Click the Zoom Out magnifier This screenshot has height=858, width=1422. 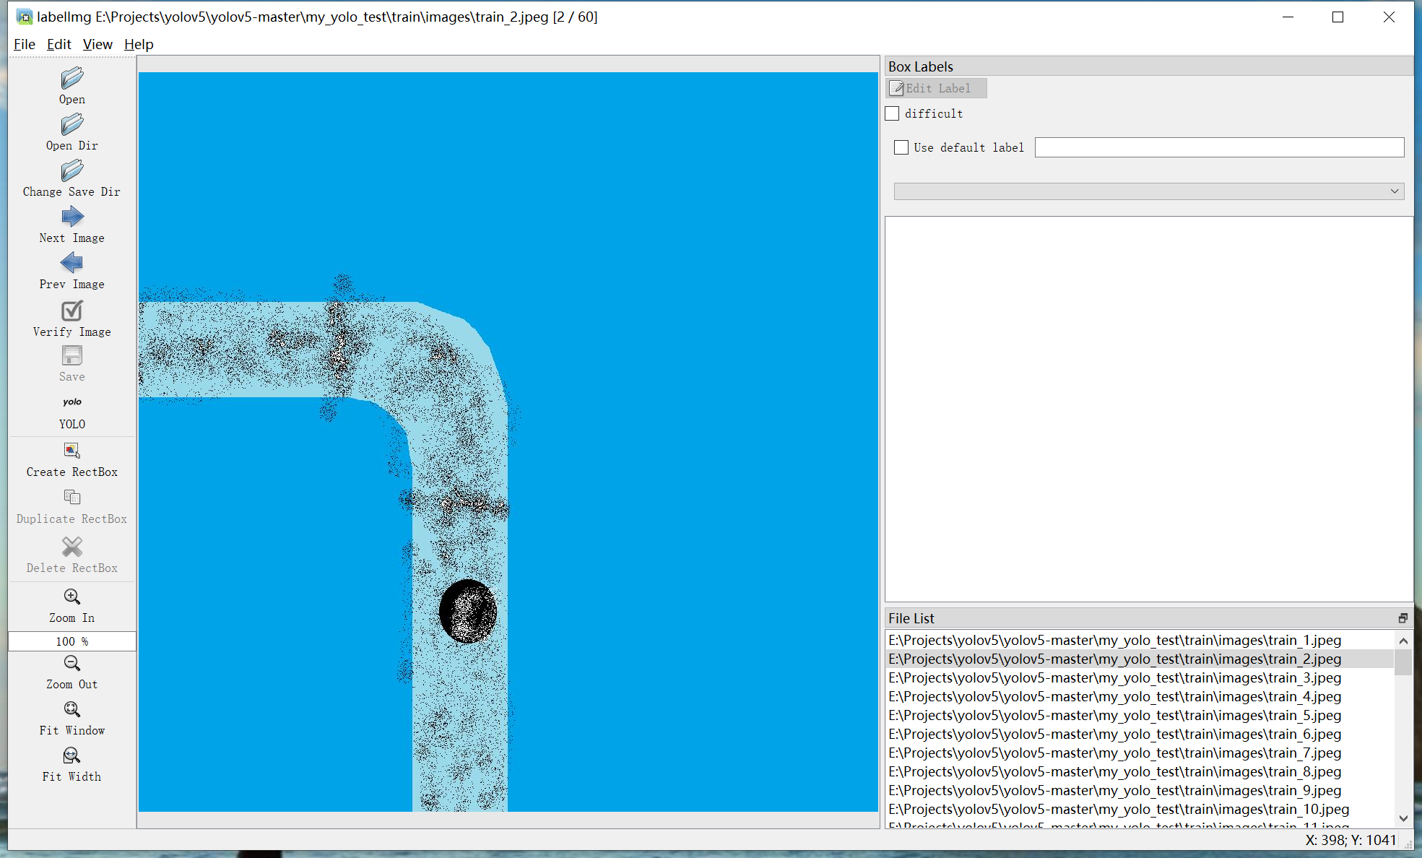[72, 663]
